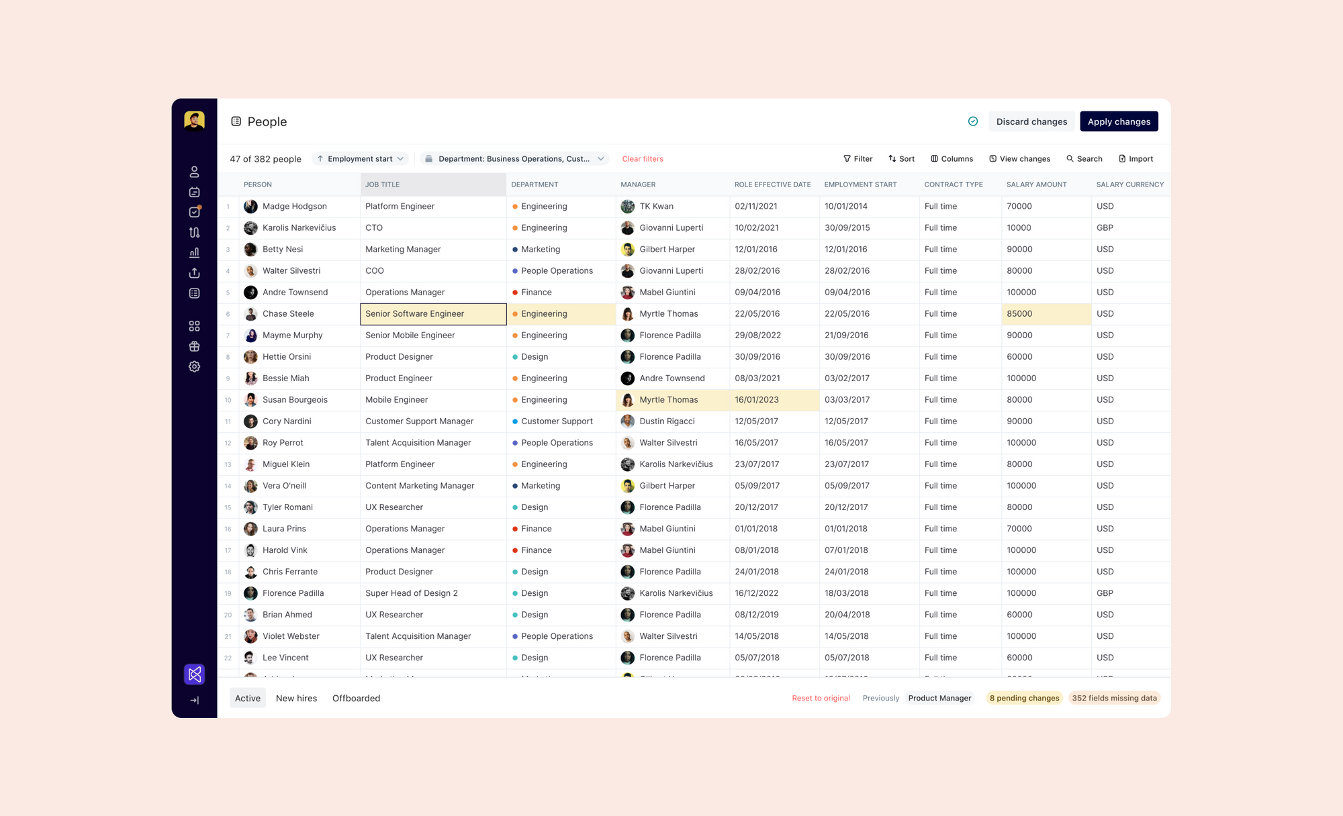The height and width of the screenshot is (816, 1343).
Task: Click the bar chart analytics sidebar icon
Action: click(x=194, y=252)
